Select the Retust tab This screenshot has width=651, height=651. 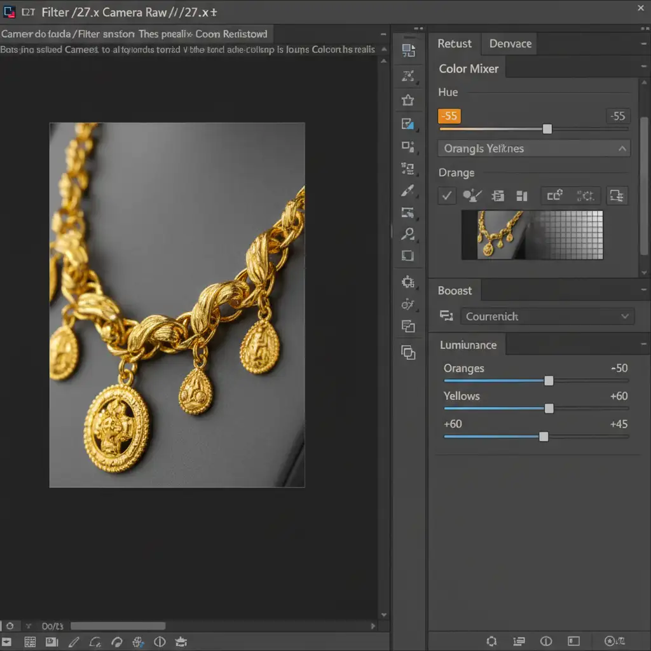pyautogui.click(x=455, y=44)
